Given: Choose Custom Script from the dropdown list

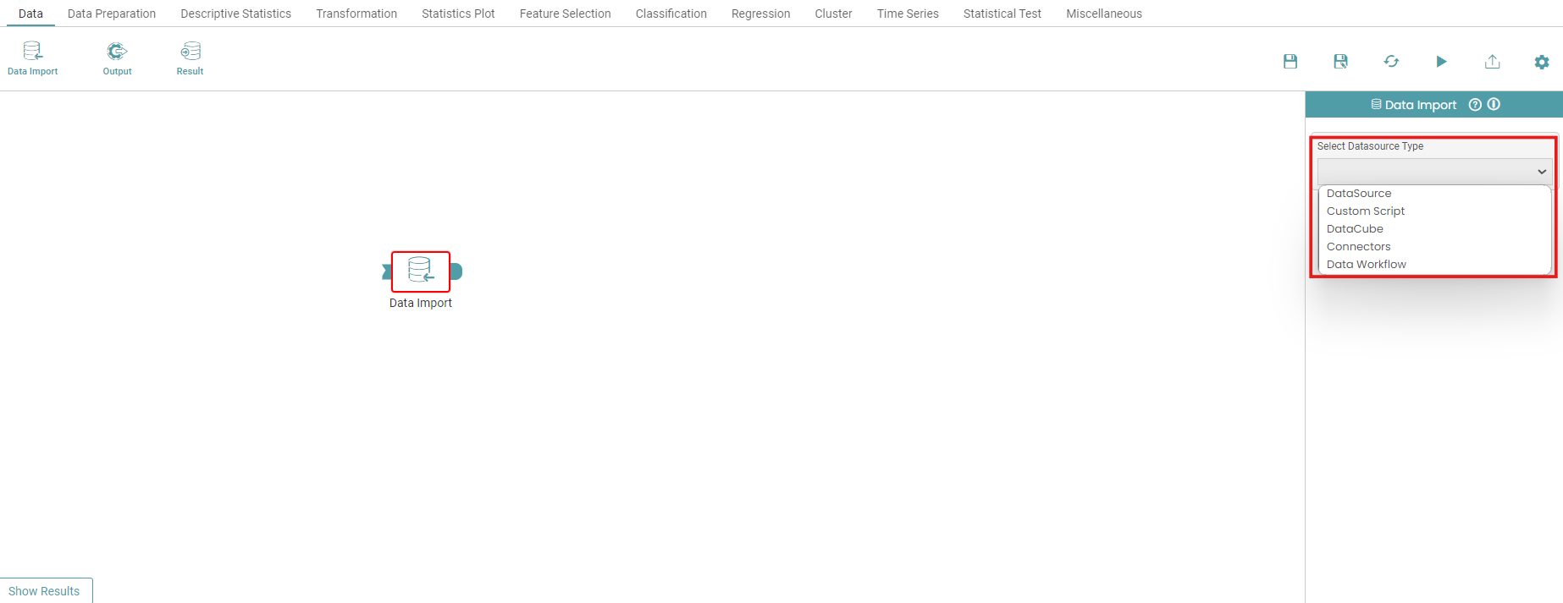Looking at the screenshot, I should (1365, 211).
